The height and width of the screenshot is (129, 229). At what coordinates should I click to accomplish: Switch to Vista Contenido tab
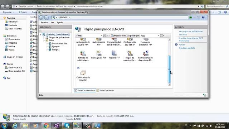pos(105,91)
